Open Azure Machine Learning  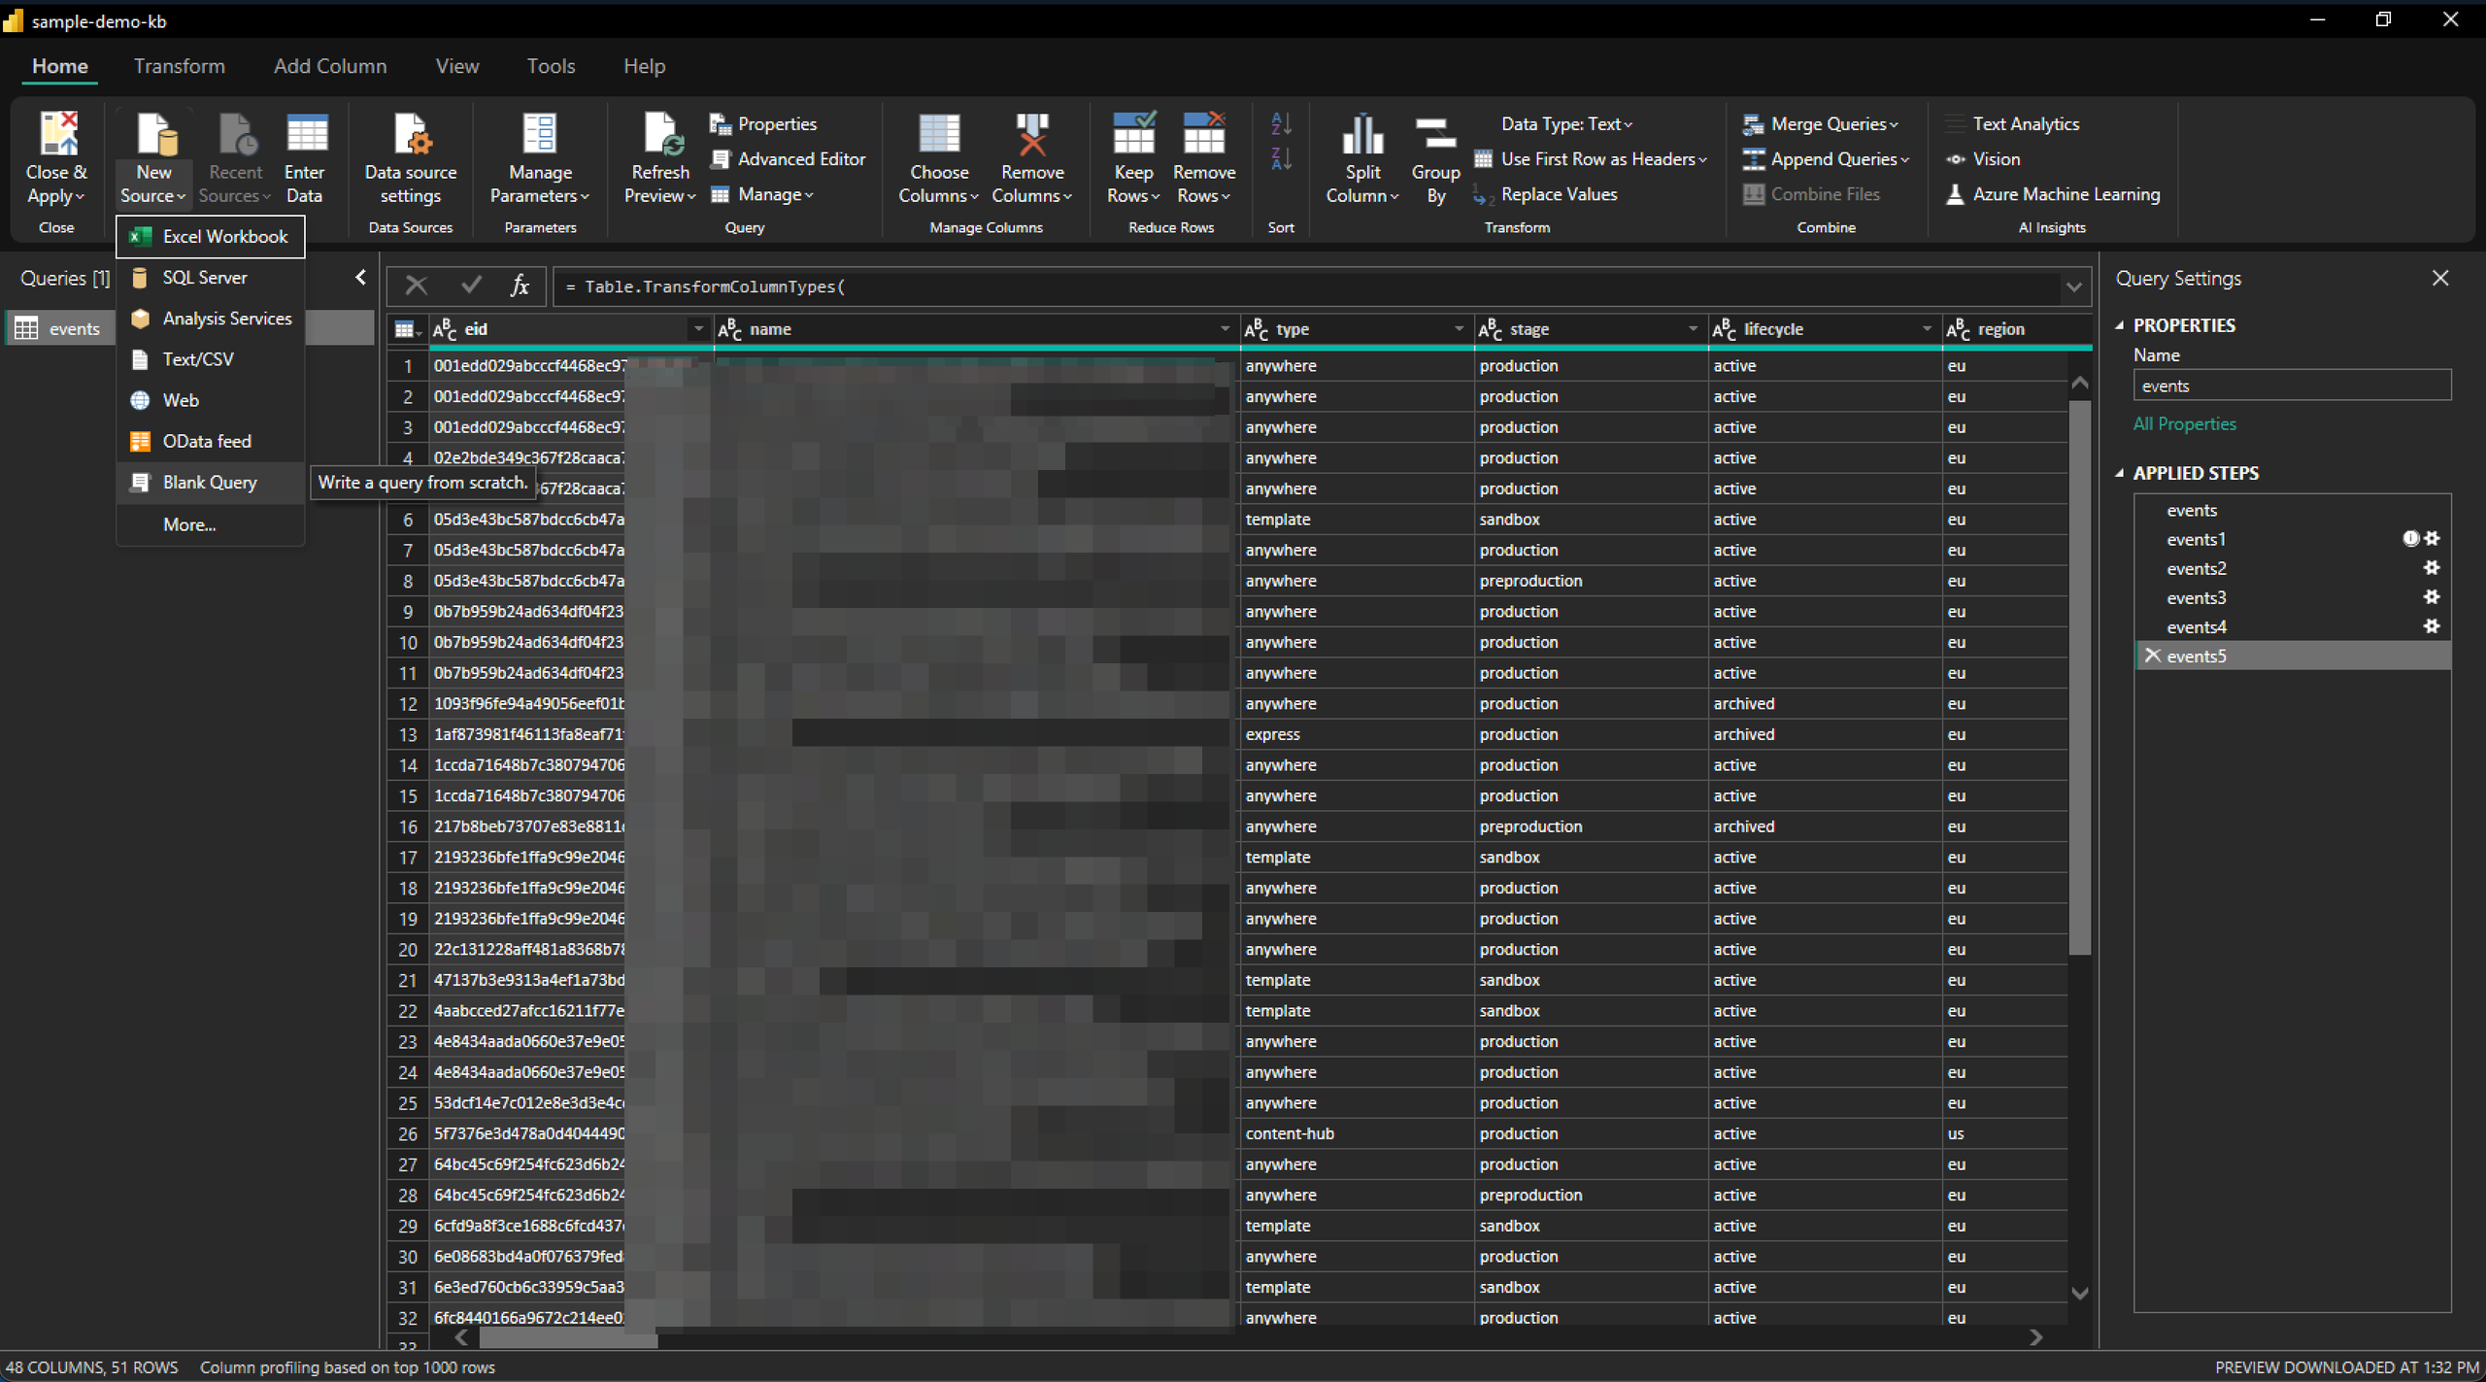click(2053, 194)
